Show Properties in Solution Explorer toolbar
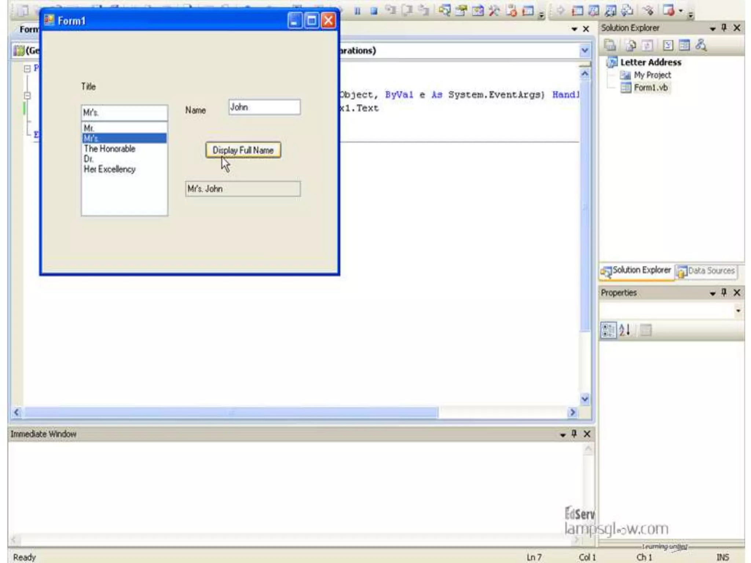 [610, 45]
